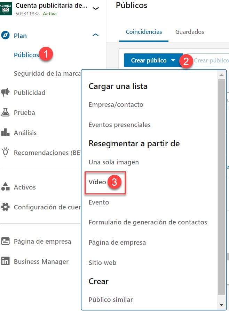Open the Activos section
Viewport: 229px width, 311px height.
coord(25,187)
